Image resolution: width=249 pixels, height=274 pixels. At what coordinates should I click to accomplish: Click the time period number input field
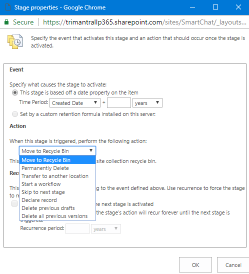(119, 103)
